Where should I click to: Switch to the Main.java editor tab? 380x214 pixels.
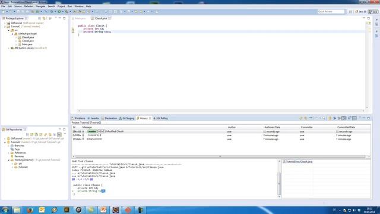click(80, 18)
